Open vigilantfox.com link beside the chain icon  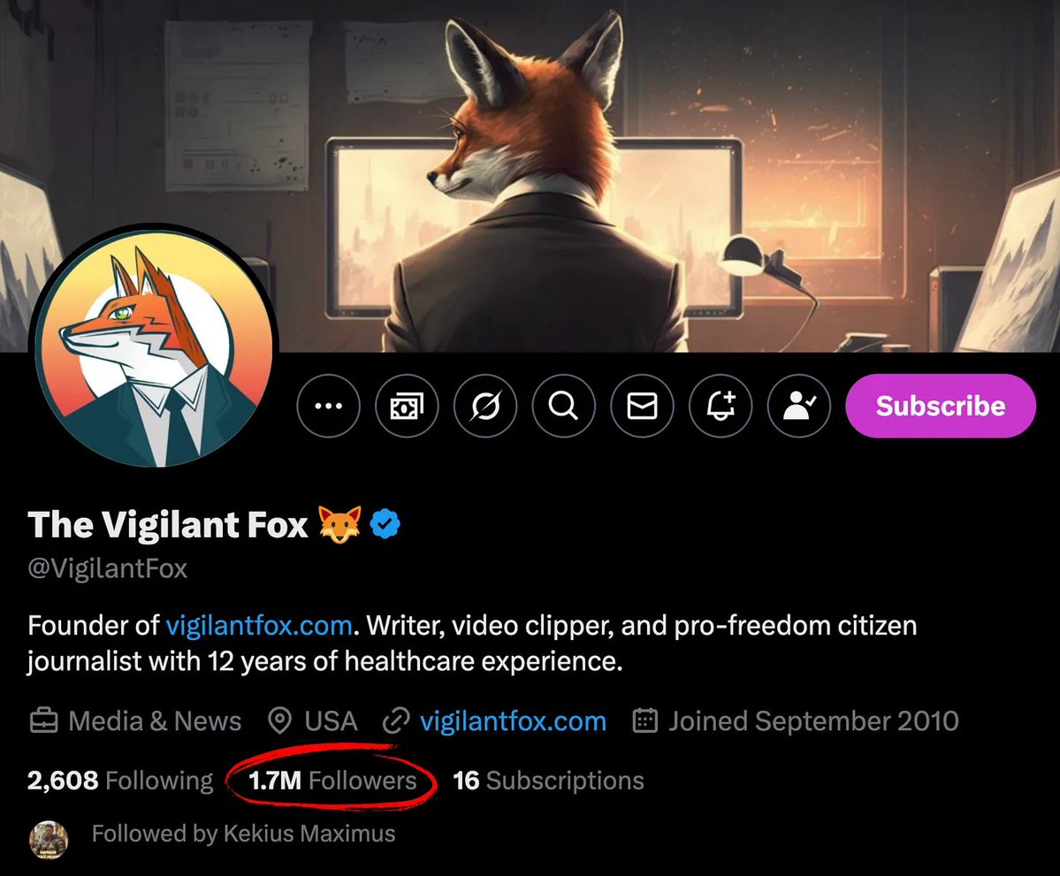[x=513, y=721]
